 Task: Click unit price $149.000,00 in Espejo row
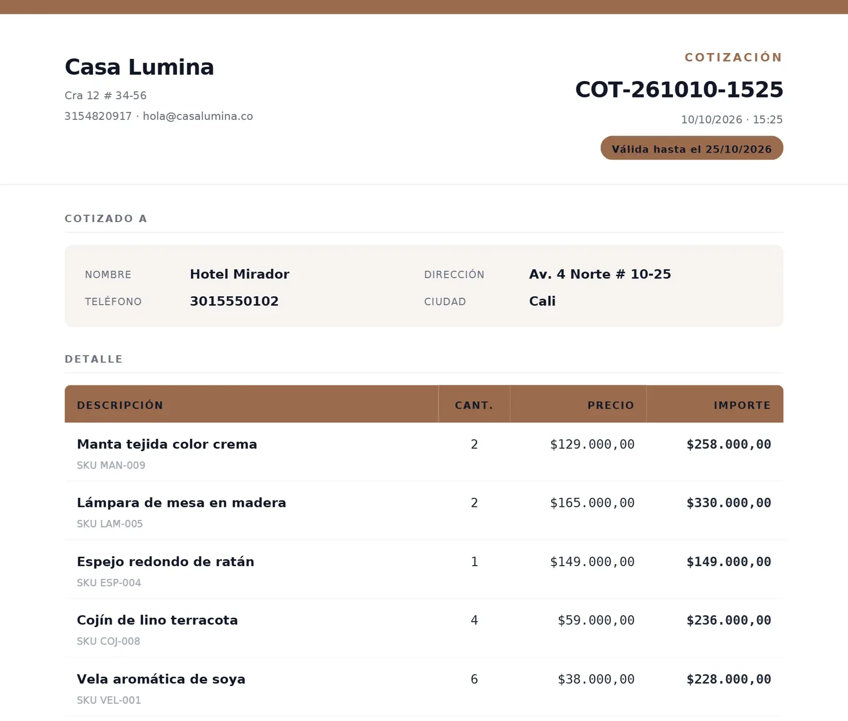593,561
